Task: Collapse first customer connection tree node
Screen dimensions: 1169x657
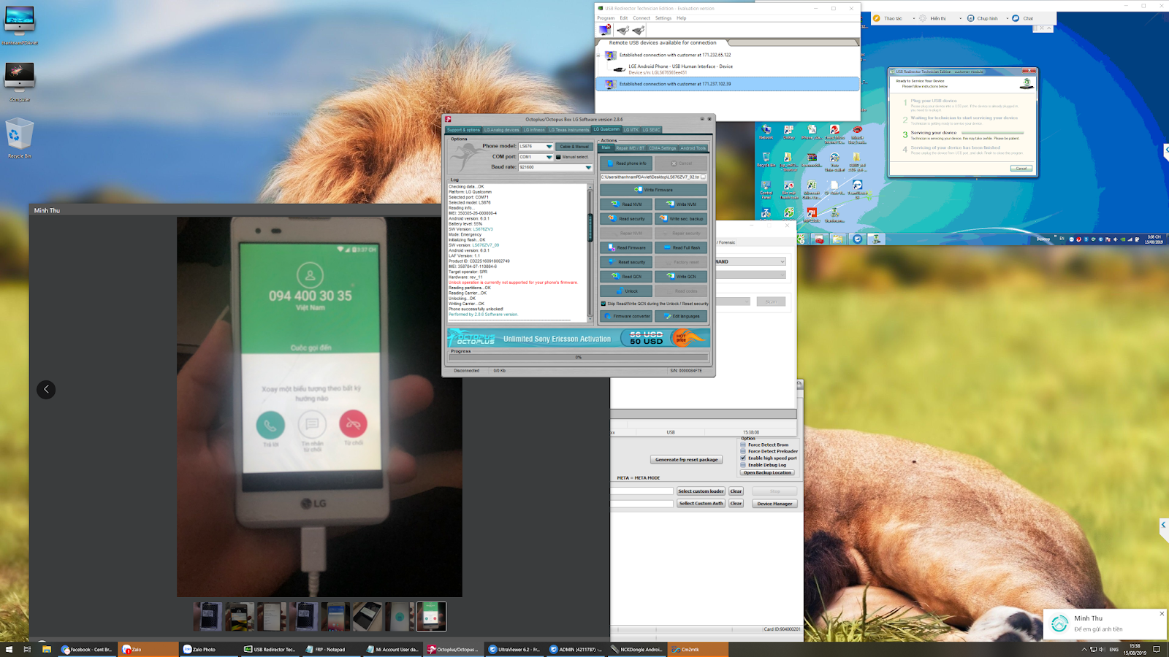Action: tap(598, 55)
